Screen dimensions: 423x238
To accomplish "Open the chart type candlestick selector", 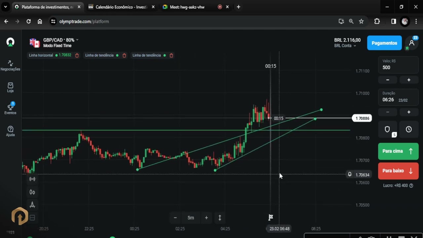I will [32, 192].
